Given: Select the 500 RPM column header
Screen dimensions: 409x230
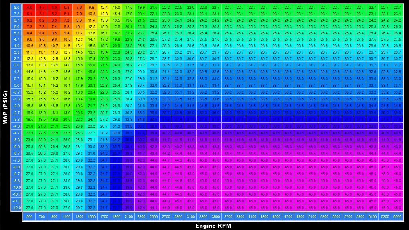Looking at the screenshot, I should pos(30,216).
